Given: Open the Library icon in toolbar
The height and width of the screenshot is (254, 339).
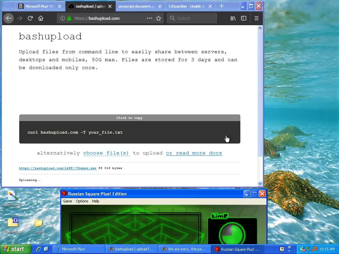Looking at the screenshot, I should point(233,19).
